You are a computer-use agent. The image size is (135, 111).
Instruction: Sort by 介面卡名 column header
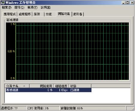(x=17, y=86)
